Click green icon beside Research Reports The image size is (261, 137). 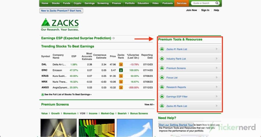[162, 87]
